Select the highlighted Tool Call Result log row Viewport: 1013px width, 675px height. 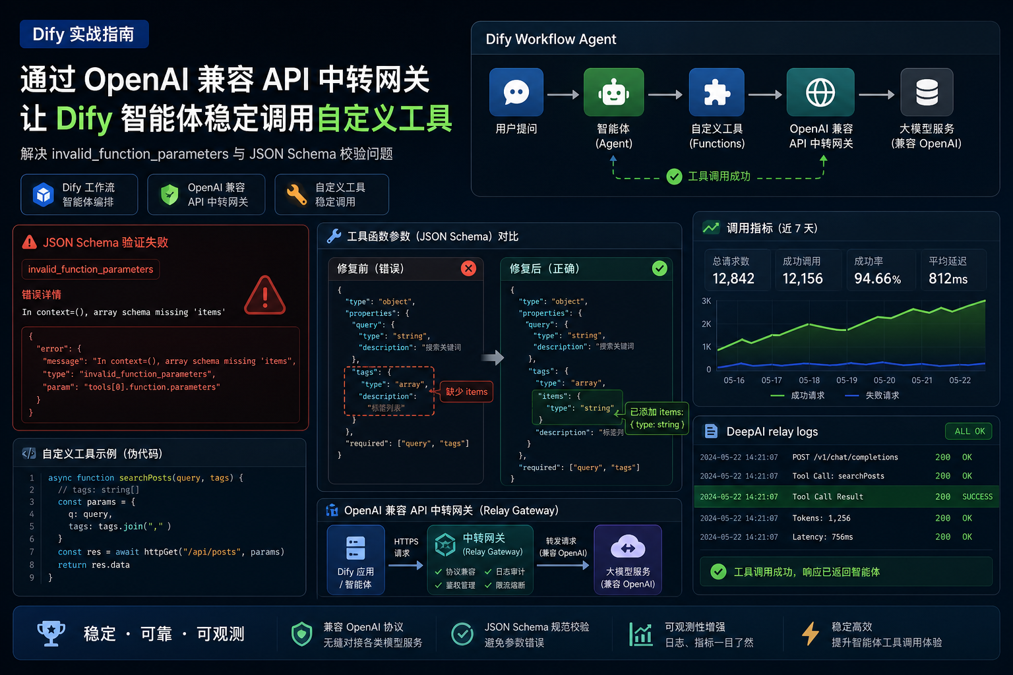point(846,496)
